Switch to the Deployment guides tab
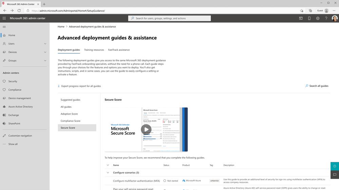Screen dimensions: 339x190 (69, 50)
